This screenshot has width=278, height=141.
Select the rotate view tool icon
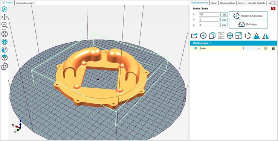(5, 9)
